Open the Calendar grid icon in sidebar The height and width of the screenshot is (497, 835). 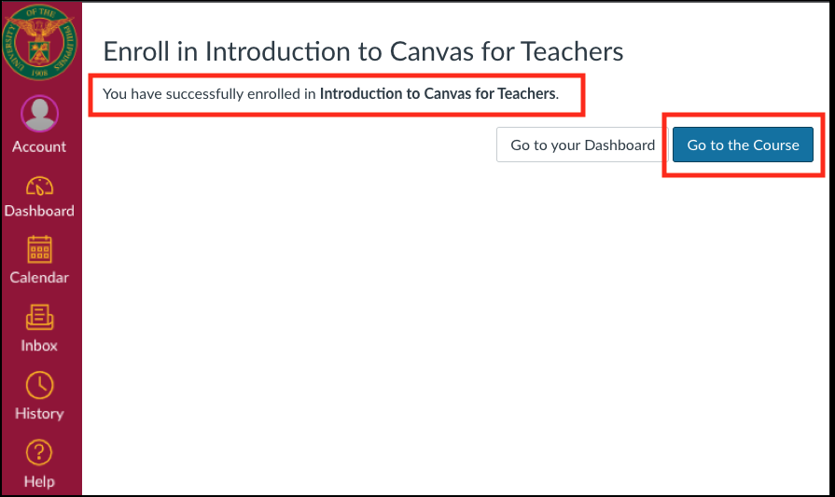point(39,250)
